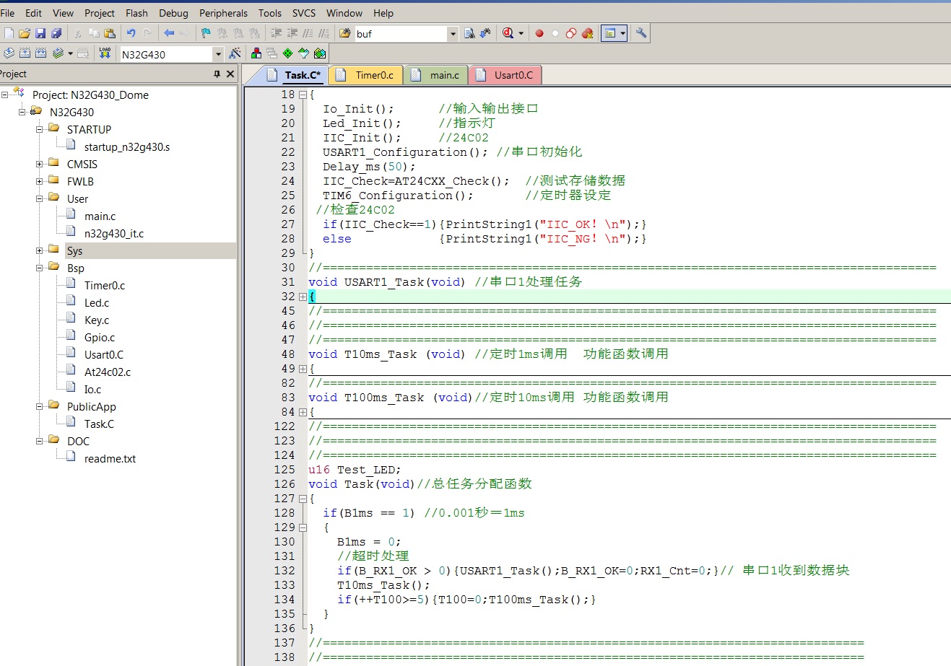Select startup_n32g430.s in the project tree
The width and height of the screenshot is (951, 666).
[127, 147]
